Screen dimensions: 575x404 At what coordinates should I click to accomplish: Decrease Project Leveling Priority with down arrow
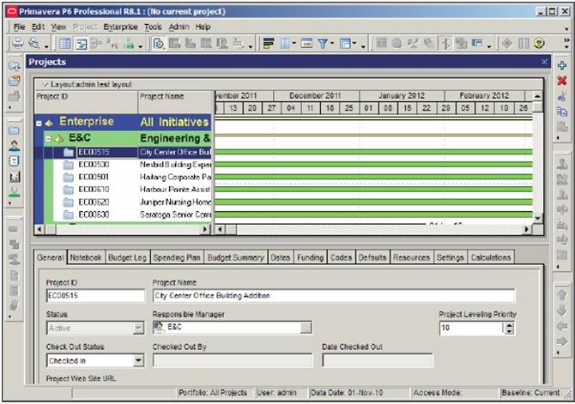[x=509, y=331]
